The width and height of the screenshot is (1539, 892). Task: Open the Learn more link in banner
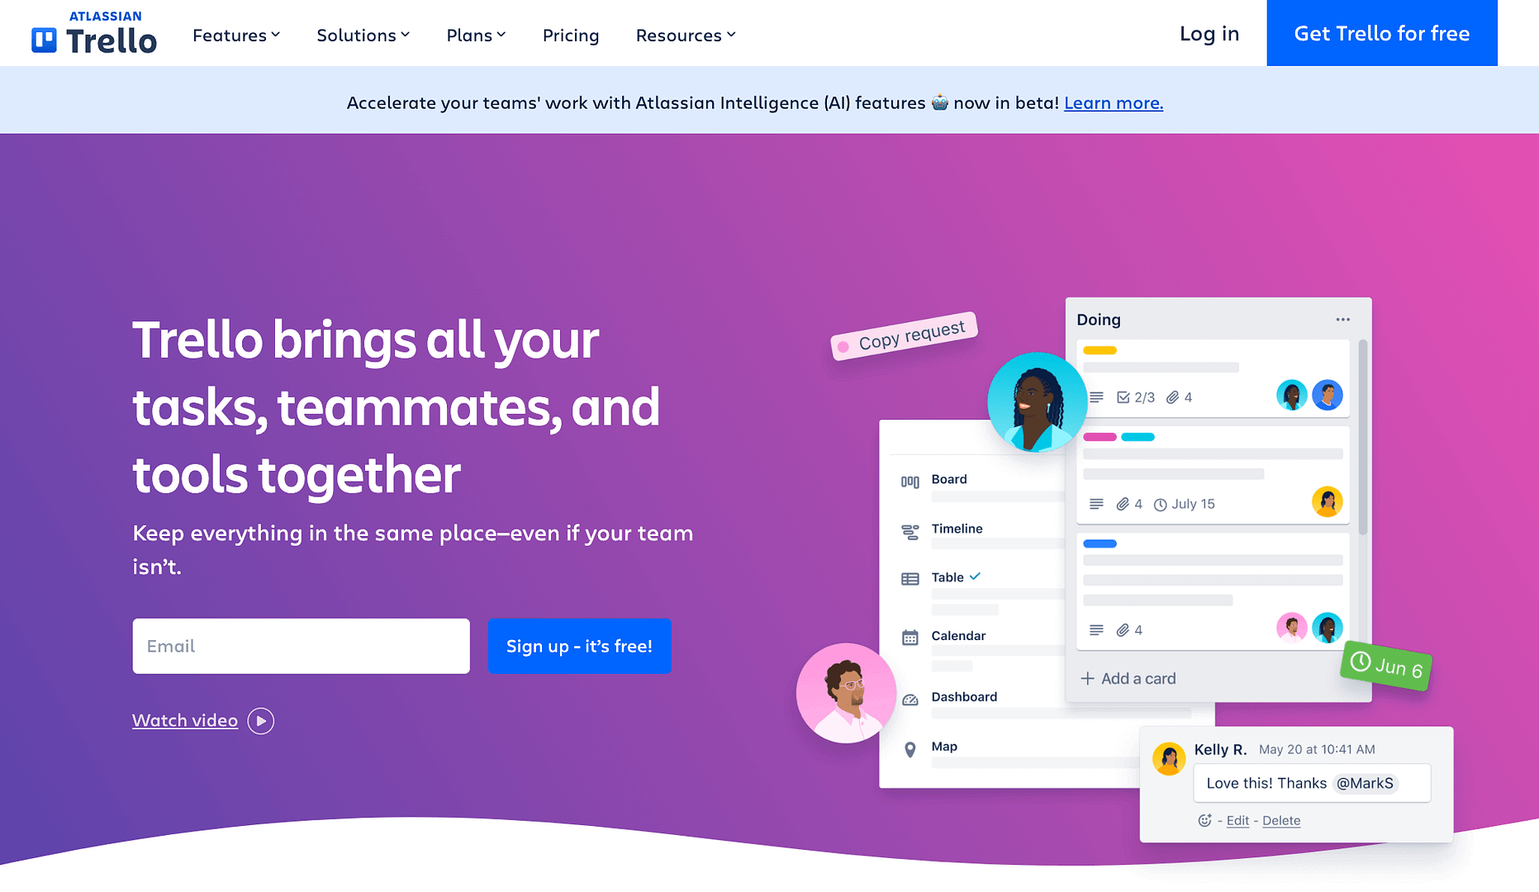(1114, 102)
